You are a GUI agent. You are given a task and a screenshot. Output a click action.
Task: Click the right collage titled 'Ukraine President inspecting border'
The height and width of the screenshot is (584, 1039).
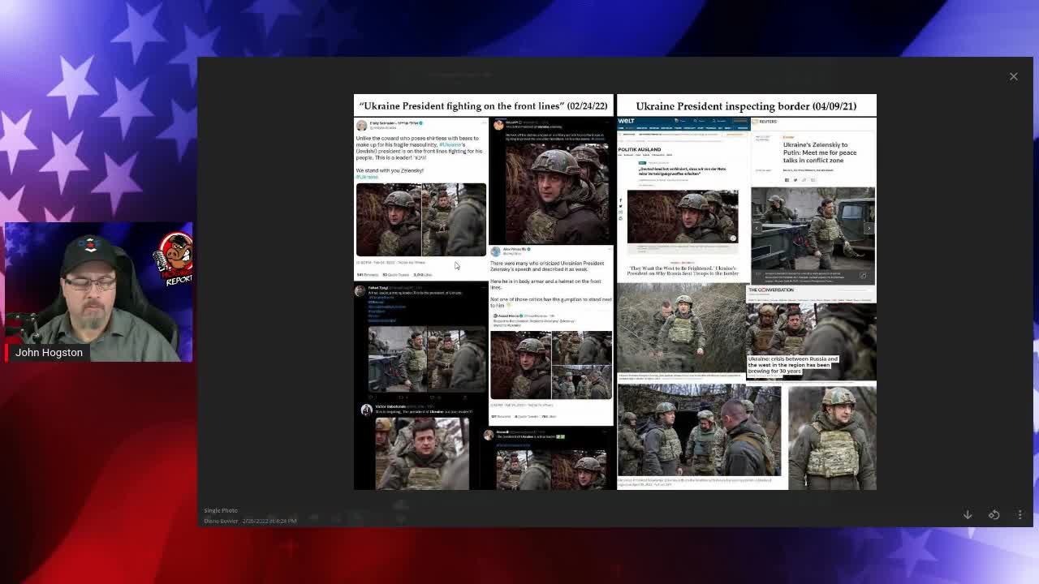tap(747, 292)
